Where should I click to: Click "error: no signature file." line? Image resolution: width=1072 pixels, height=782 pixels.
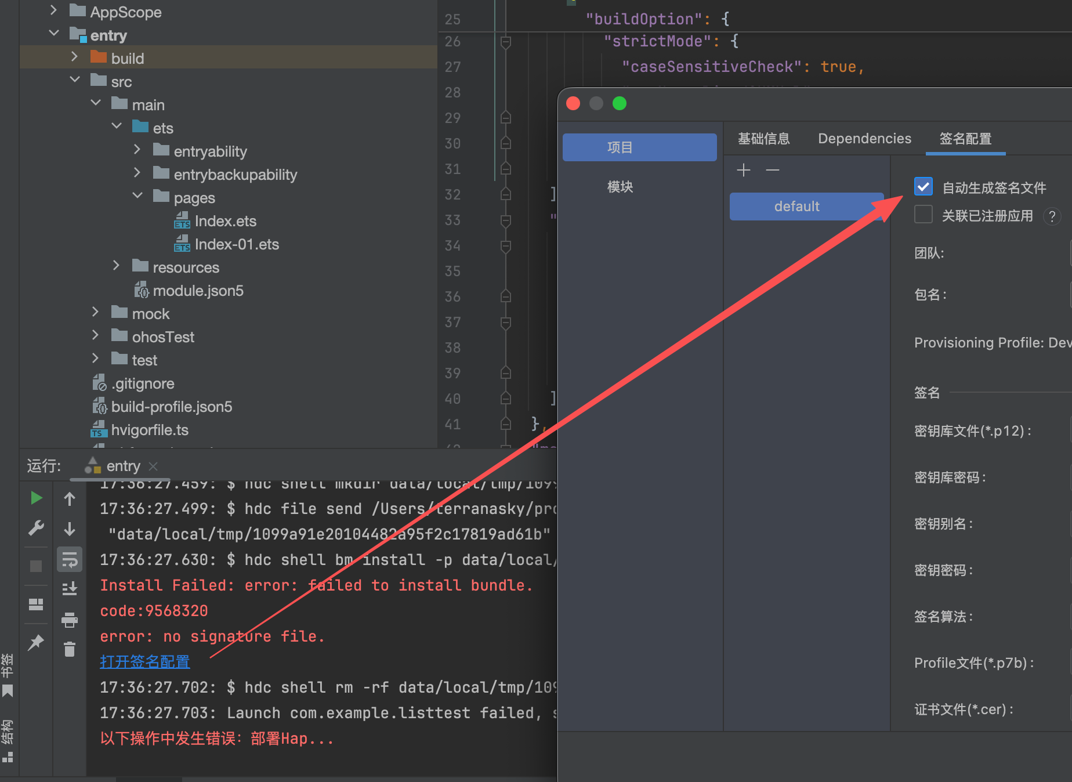point(212,636)
